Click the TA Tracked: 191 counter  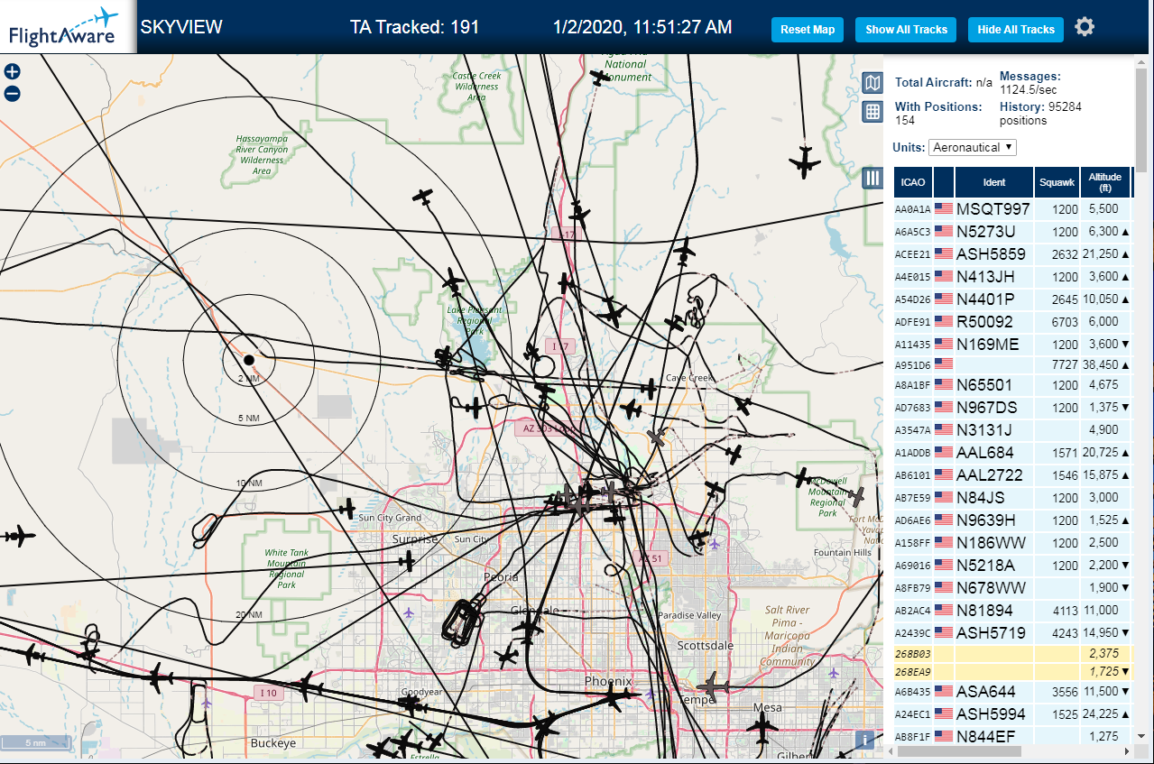(x=415, y=28)
